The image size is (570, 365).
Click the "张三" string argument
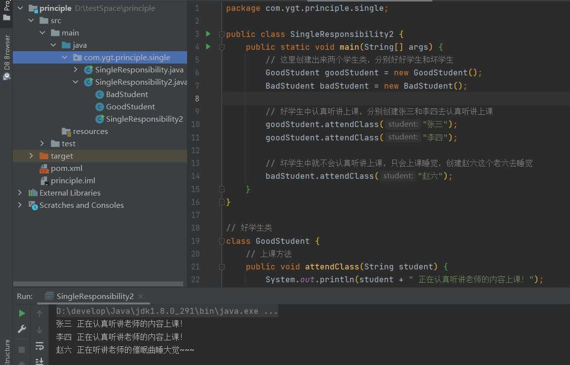pyautogui.click(x=435, y=125)
